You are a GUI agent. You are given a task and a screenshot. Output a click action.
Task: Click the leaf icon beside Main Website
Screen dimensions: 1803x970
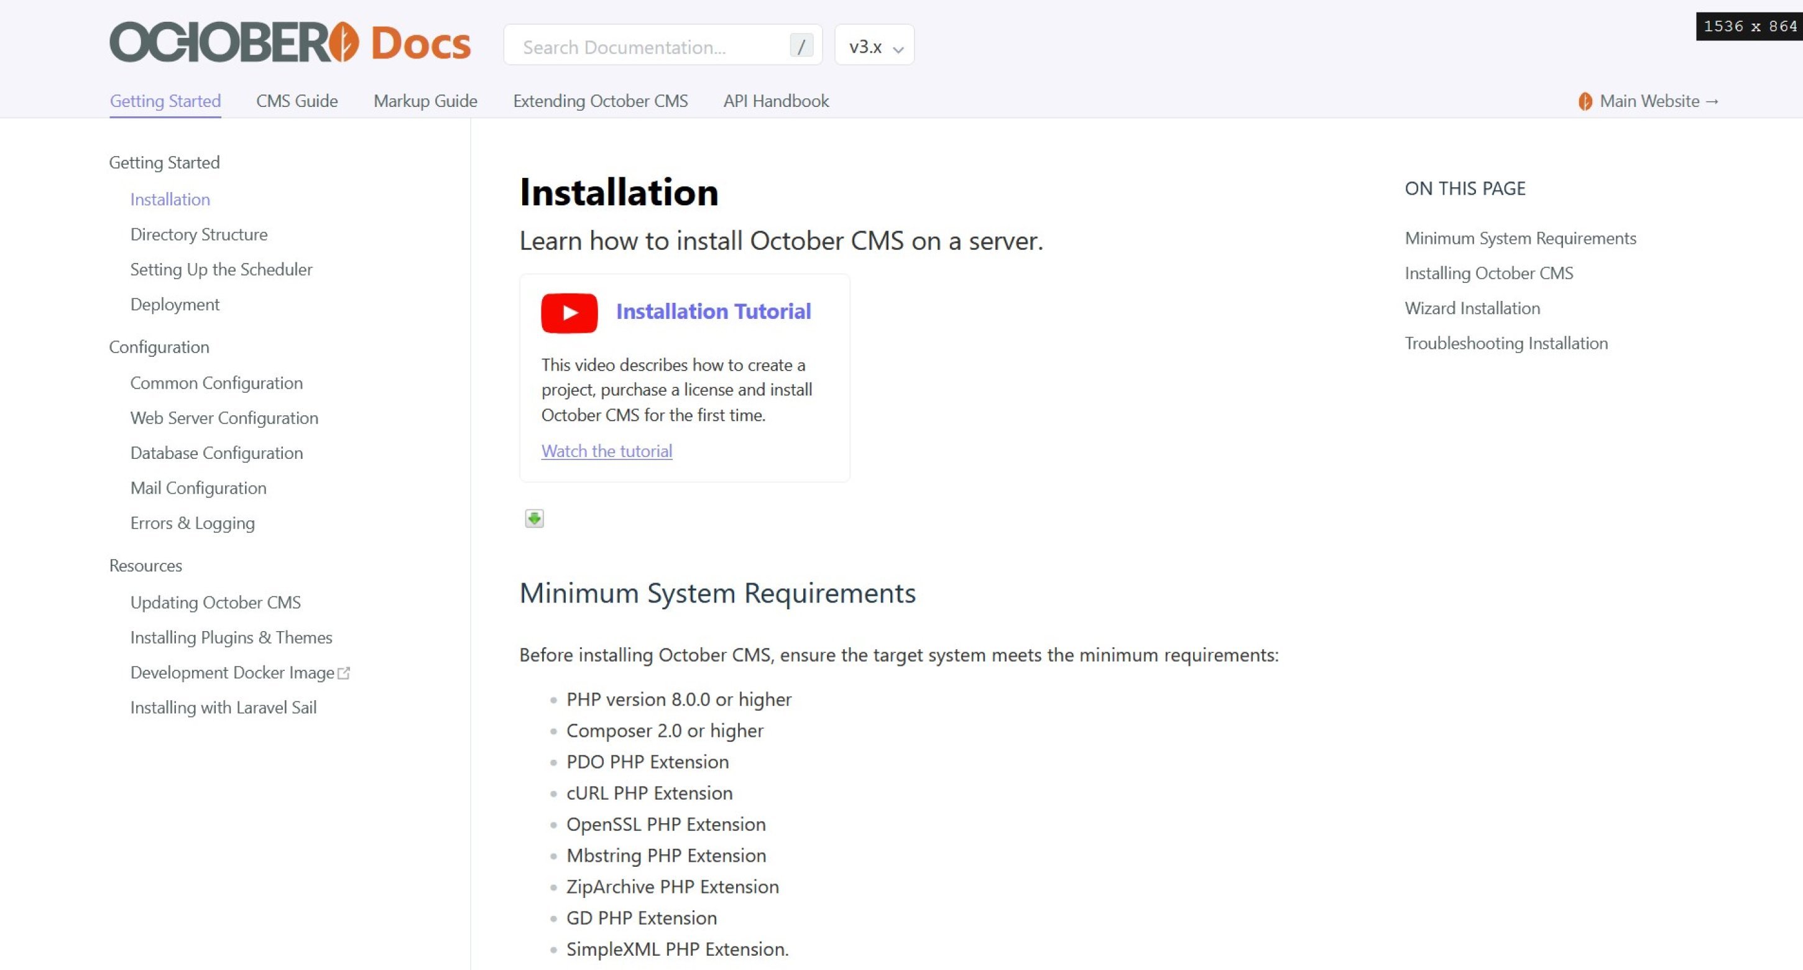1585,101
